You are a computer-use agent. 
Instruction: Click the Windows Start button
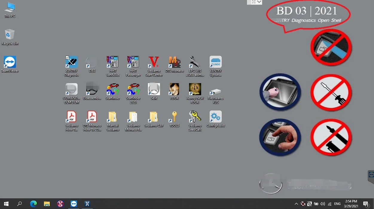pos(6,204)
